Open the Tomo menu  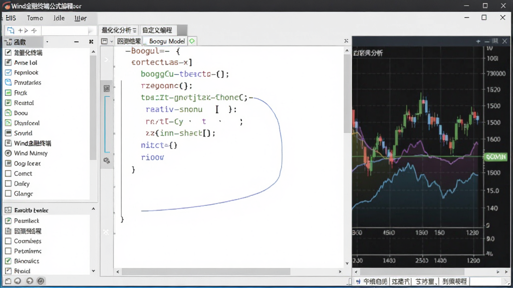click(35, 18)
